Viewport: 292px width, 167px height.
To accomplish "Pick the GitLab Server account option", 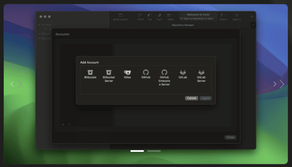I will (x=201, y=76).
